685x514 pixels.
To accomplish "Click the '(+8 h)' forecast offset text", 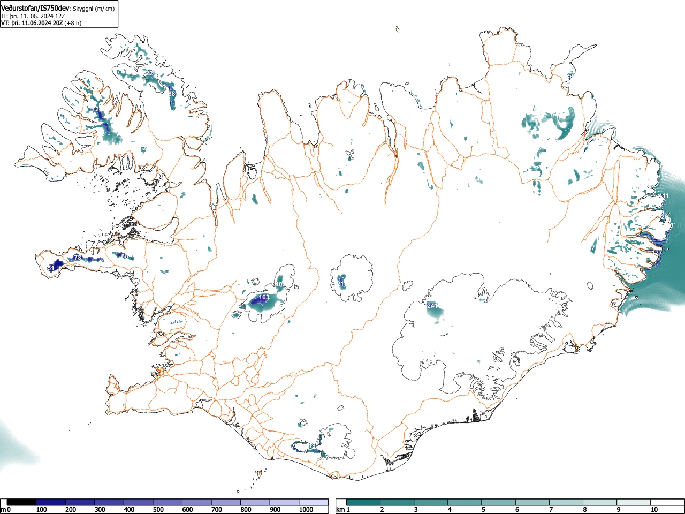I will coord(73,23).
